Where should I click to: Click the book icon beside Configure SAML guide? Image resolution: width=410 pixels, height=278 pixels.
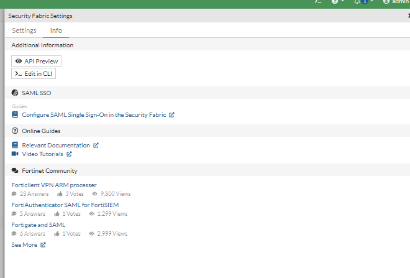tap(15, 114)
